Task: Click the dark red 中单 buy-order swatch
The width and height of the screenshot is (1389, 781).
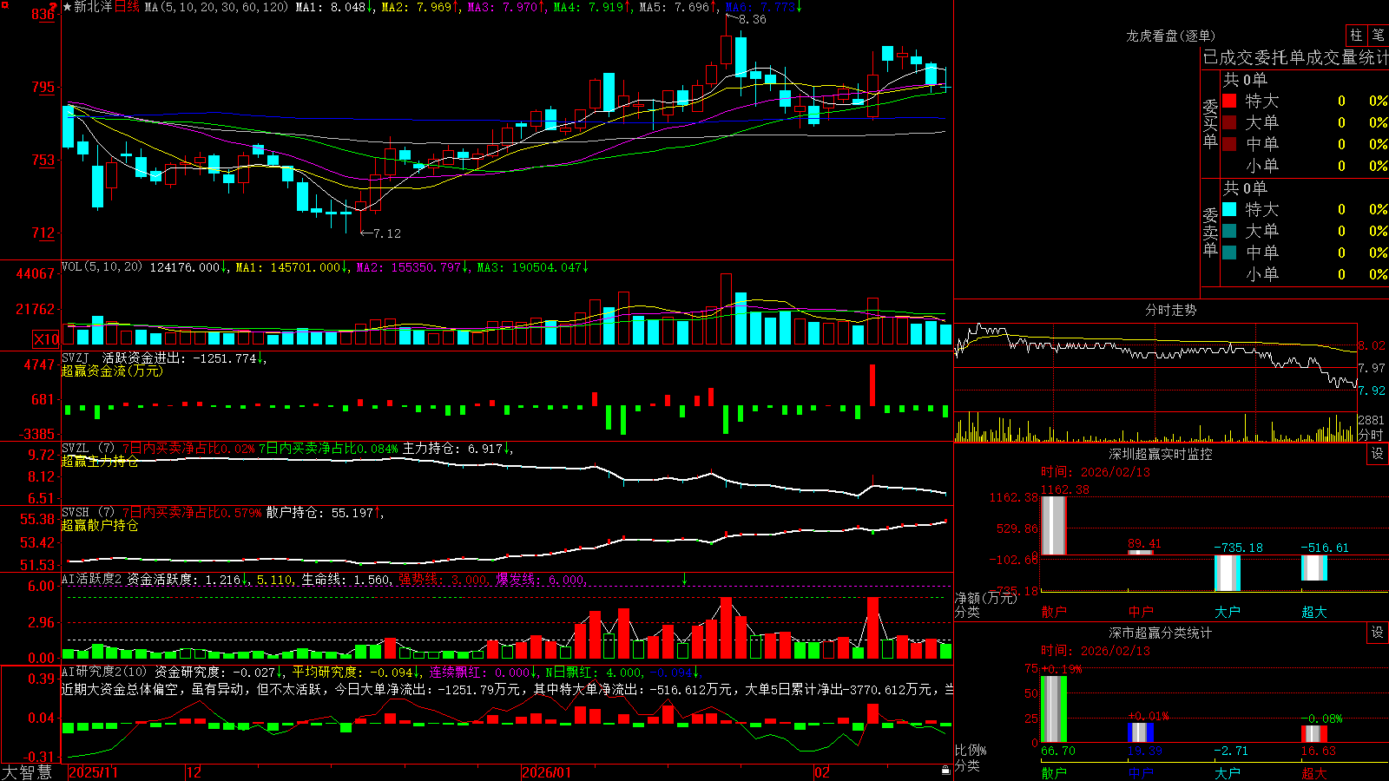Action: pos(1229,144)
